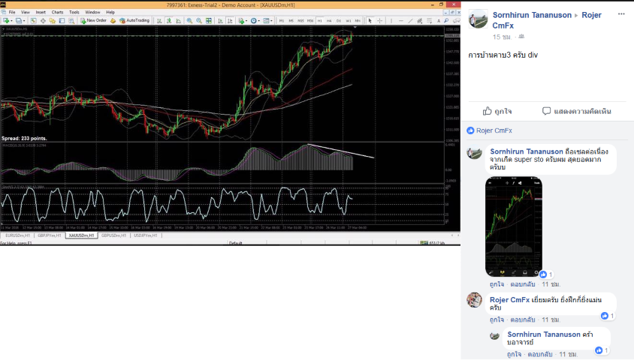Select the M5 timeframe

(x=291, y=20)
